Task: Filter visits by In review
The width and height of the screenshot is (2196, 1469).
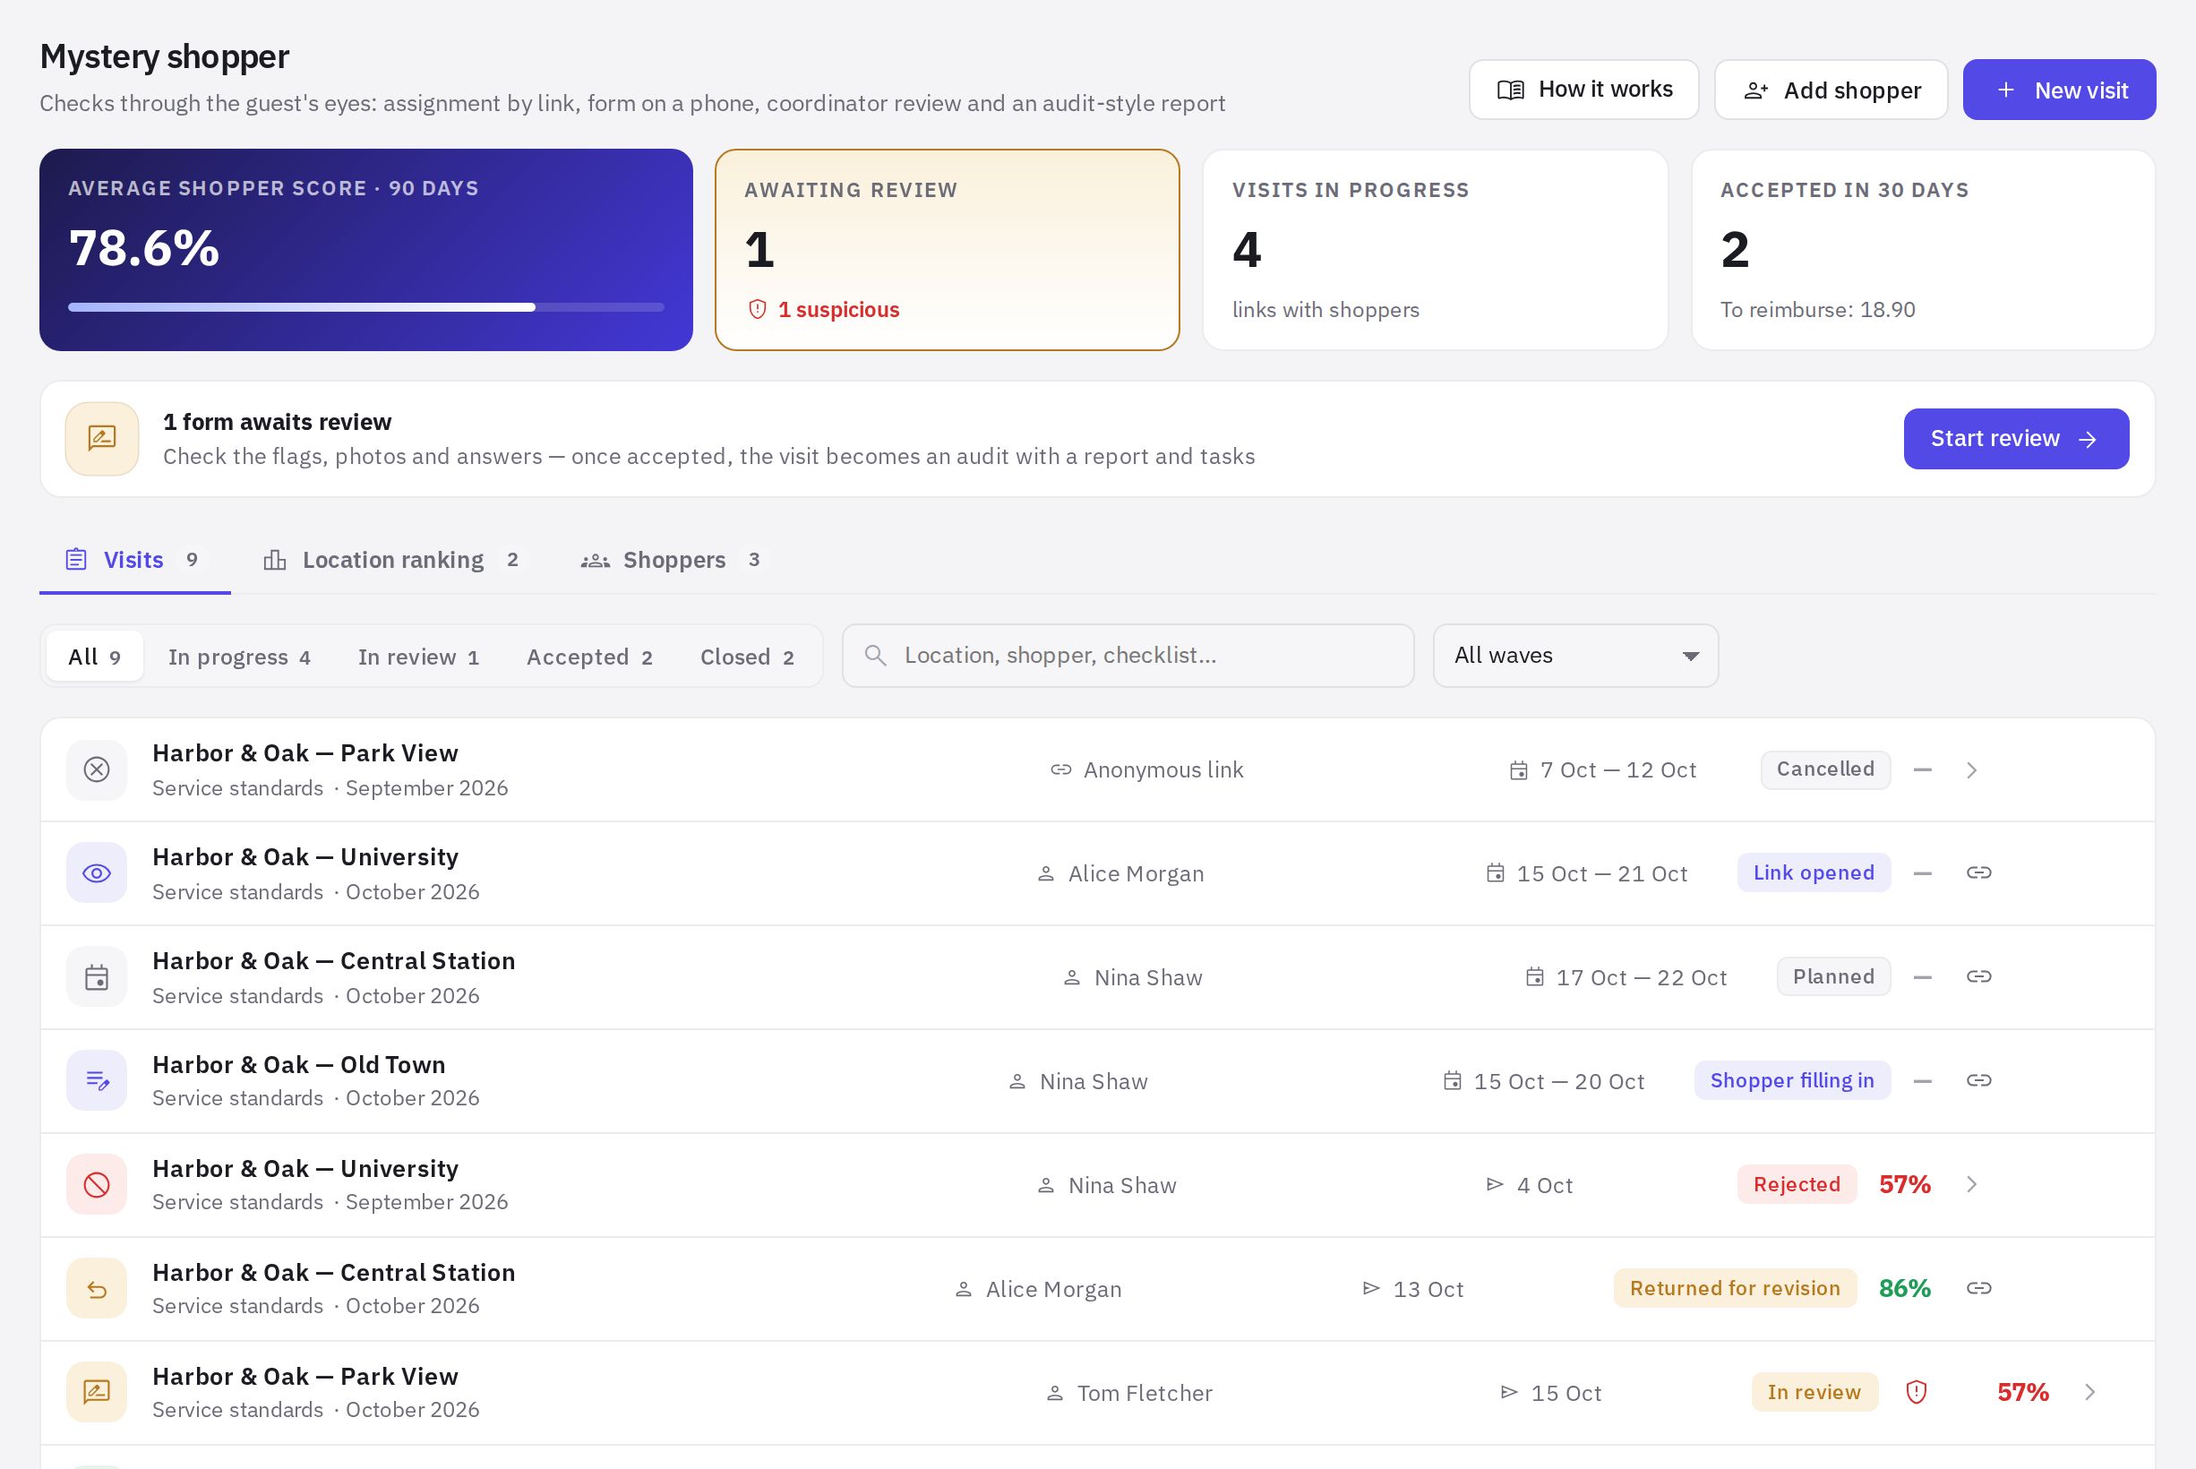Action: 418,657
